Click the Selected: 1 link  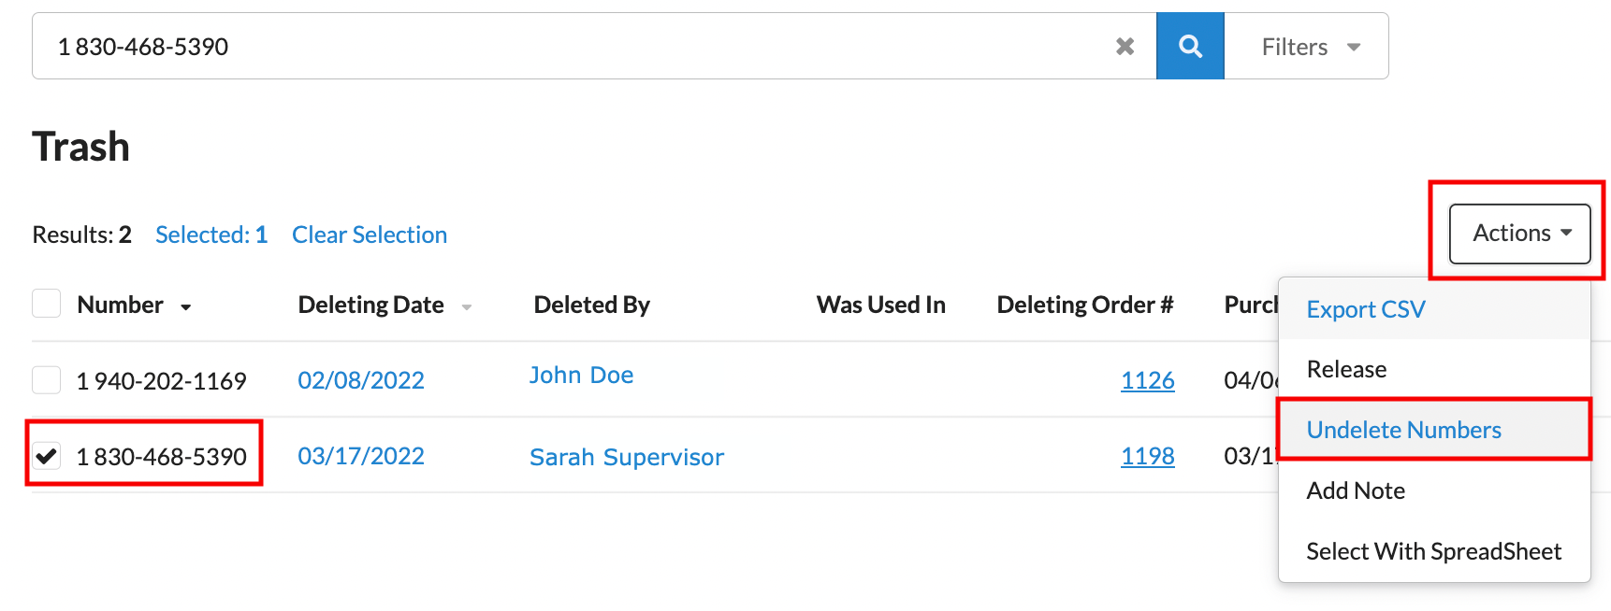[211, 234]
